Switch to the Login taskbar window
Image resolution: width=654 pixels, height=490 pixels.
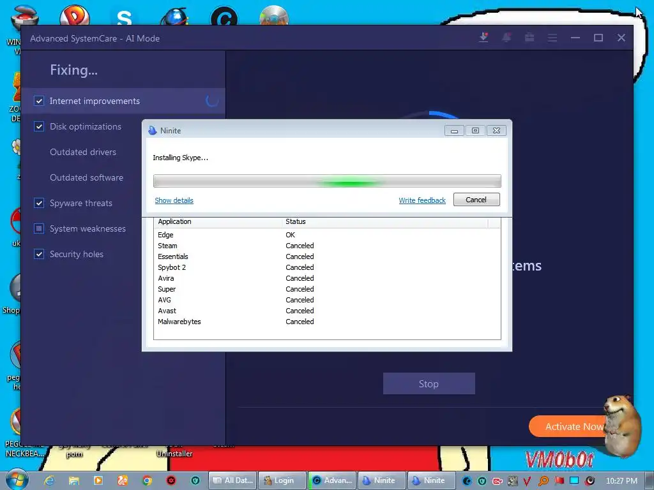(x=282, y=480)
